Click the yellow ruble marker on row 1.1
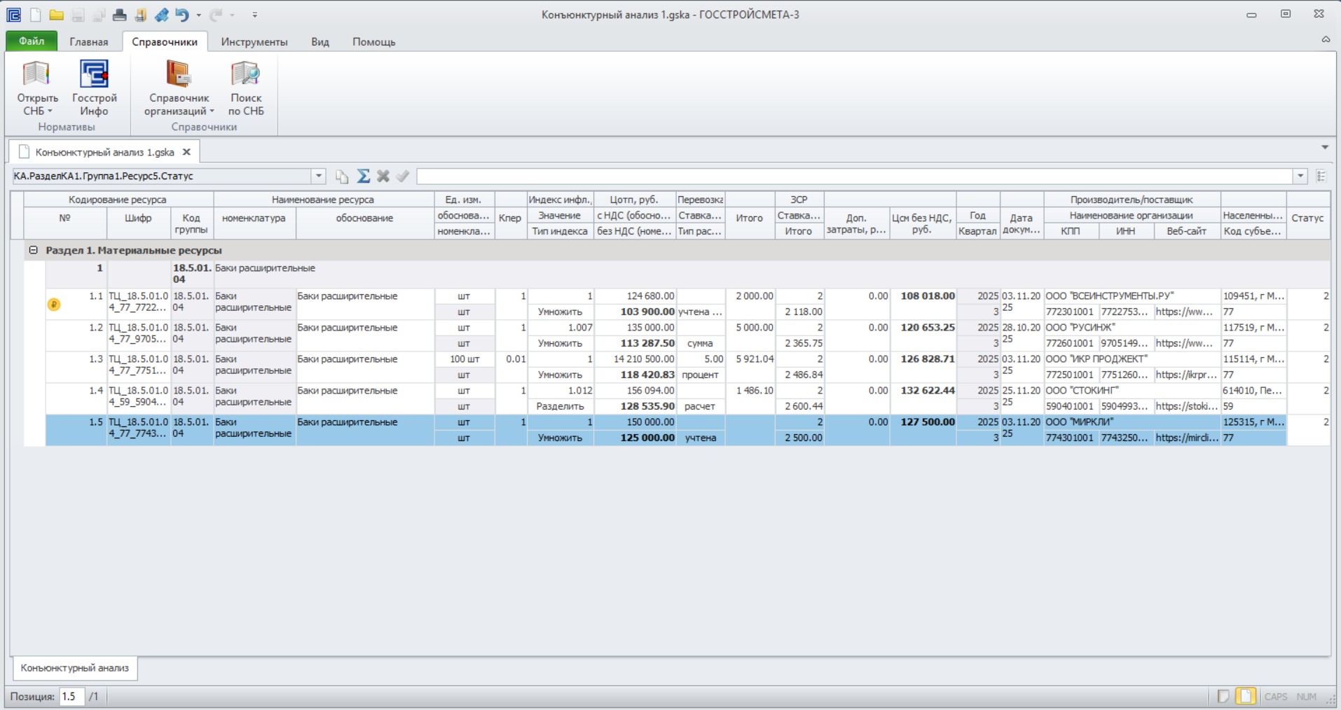The width and height of the screenshot is (1341, 710). tap(54, 305)
